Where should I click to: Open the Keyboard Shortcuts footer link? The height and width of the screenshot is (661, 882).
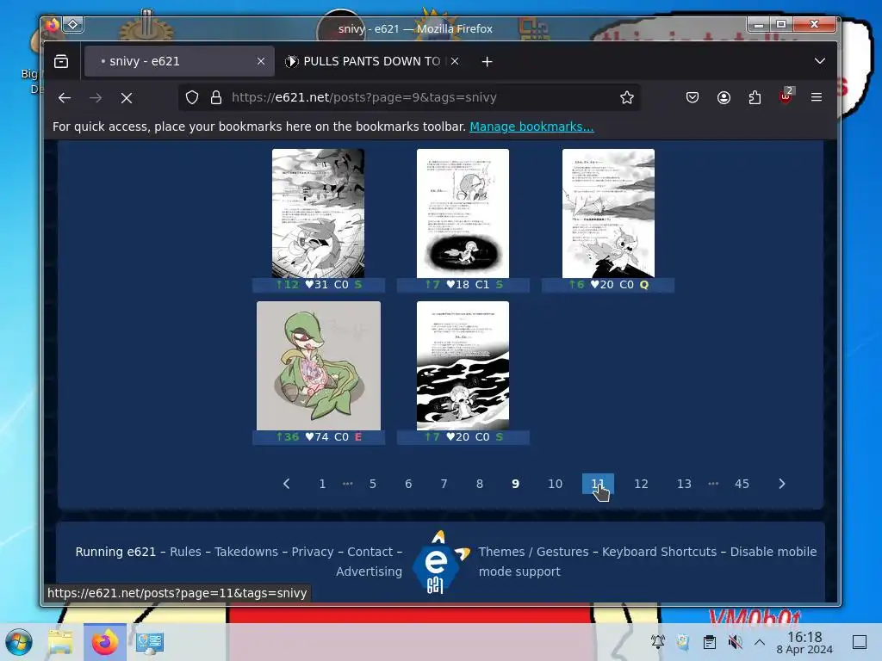coord(659,552)
